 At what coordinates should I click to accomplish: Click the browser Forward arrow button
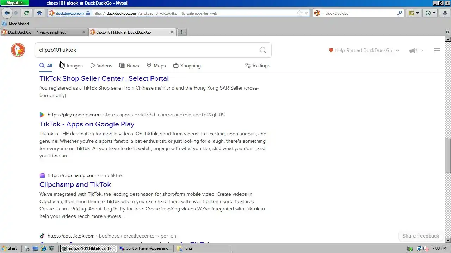pyautogui.click(x=16, y=13)
